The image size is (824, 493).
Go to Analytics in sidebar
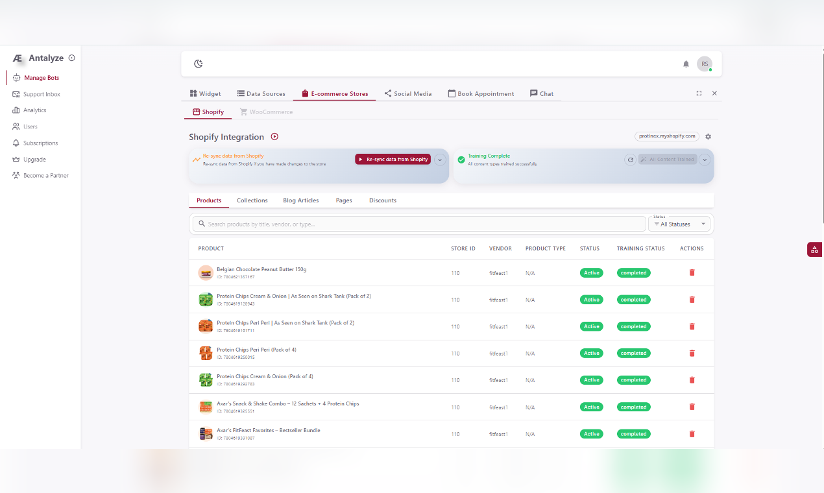[35, 110]
